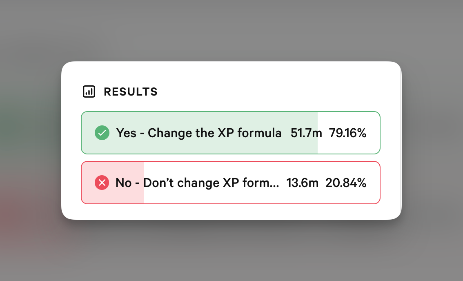Click the 51.7m vote count
Image resolution: width=463 pixels, height=281 pixels.
306,133
